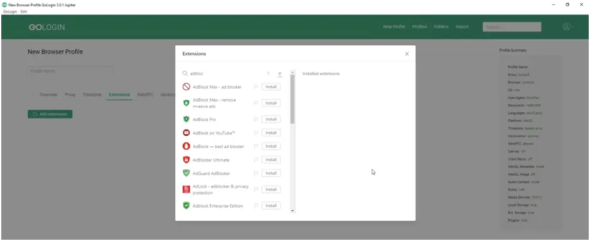Click the AdBlocker Ultimate lock icon

click(186, 160)
